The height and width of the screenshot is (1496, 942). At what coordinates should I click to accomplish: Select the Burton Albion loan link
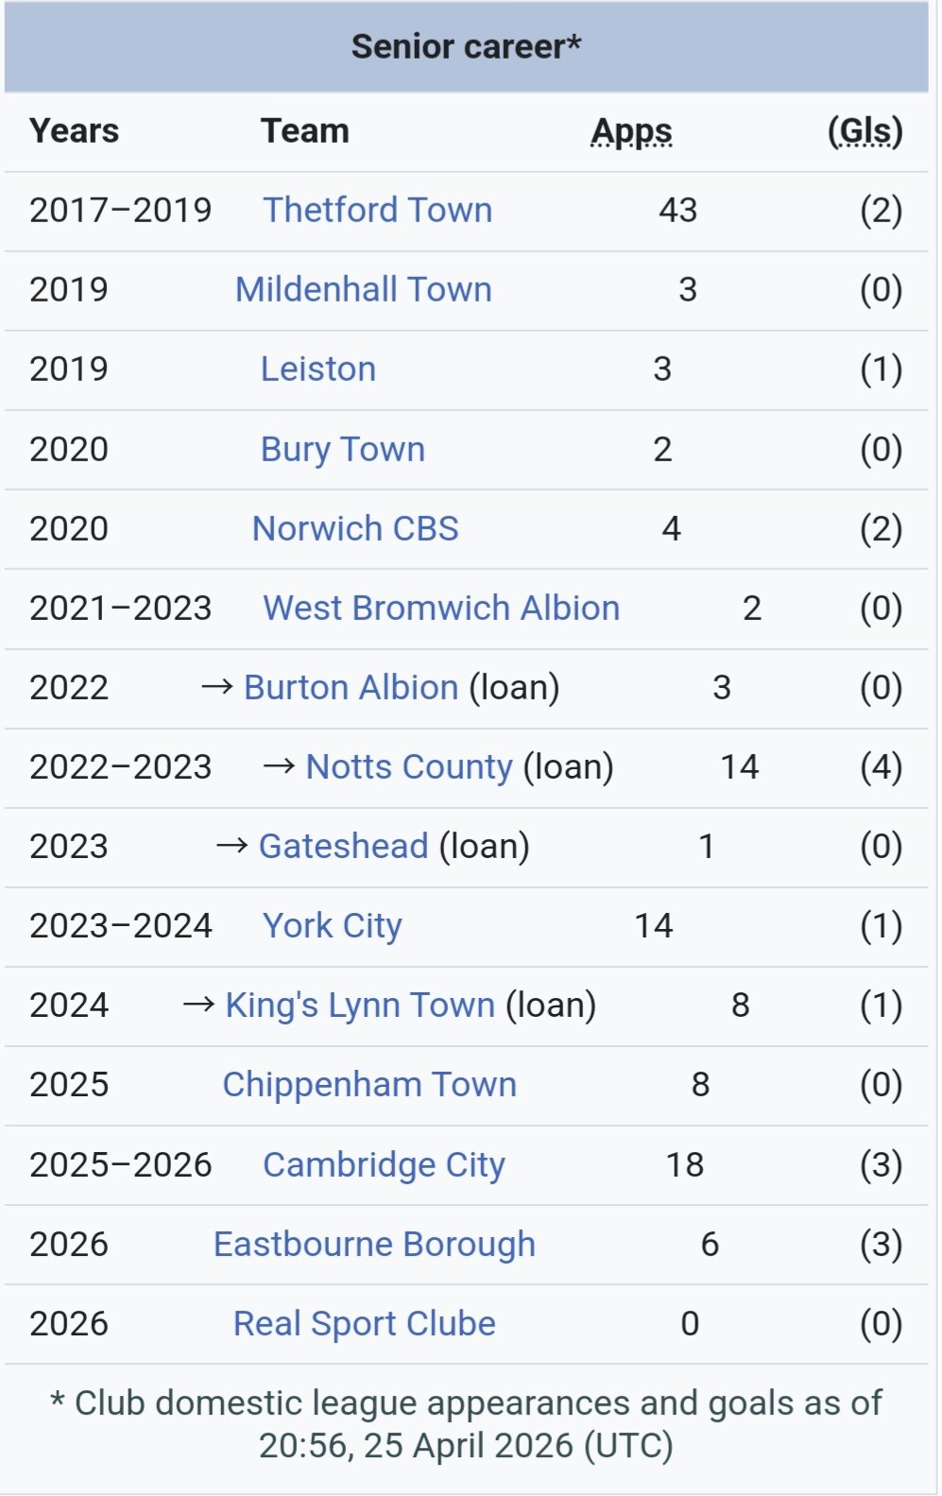pyautogui.click(x=351, y=687)
